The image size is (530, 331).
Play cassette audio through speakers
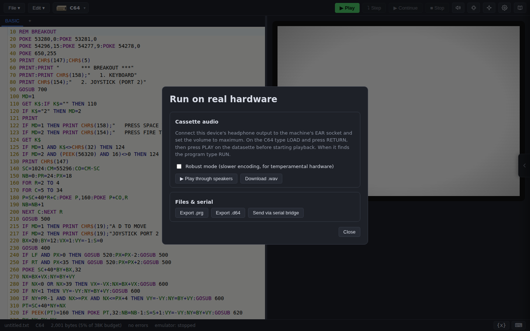tap(206, 179)
